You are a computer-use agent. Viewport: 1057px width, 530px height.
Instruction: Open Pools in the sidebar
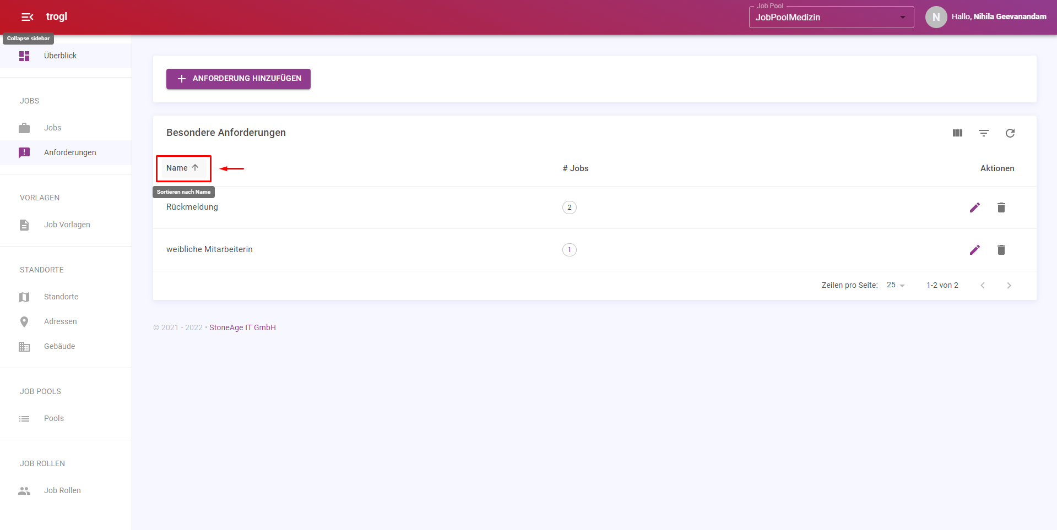tap(66, 419)
